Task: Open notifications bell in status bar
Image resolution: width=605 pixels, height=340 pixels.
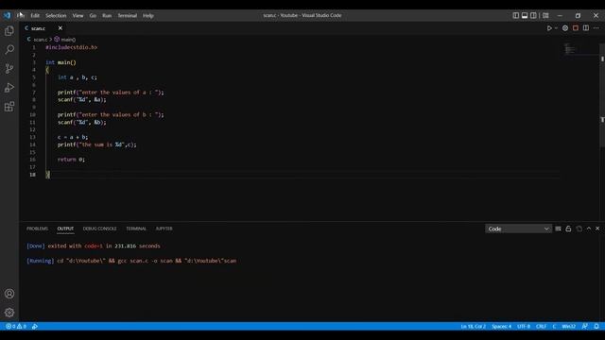Action: tap(596, 326)
